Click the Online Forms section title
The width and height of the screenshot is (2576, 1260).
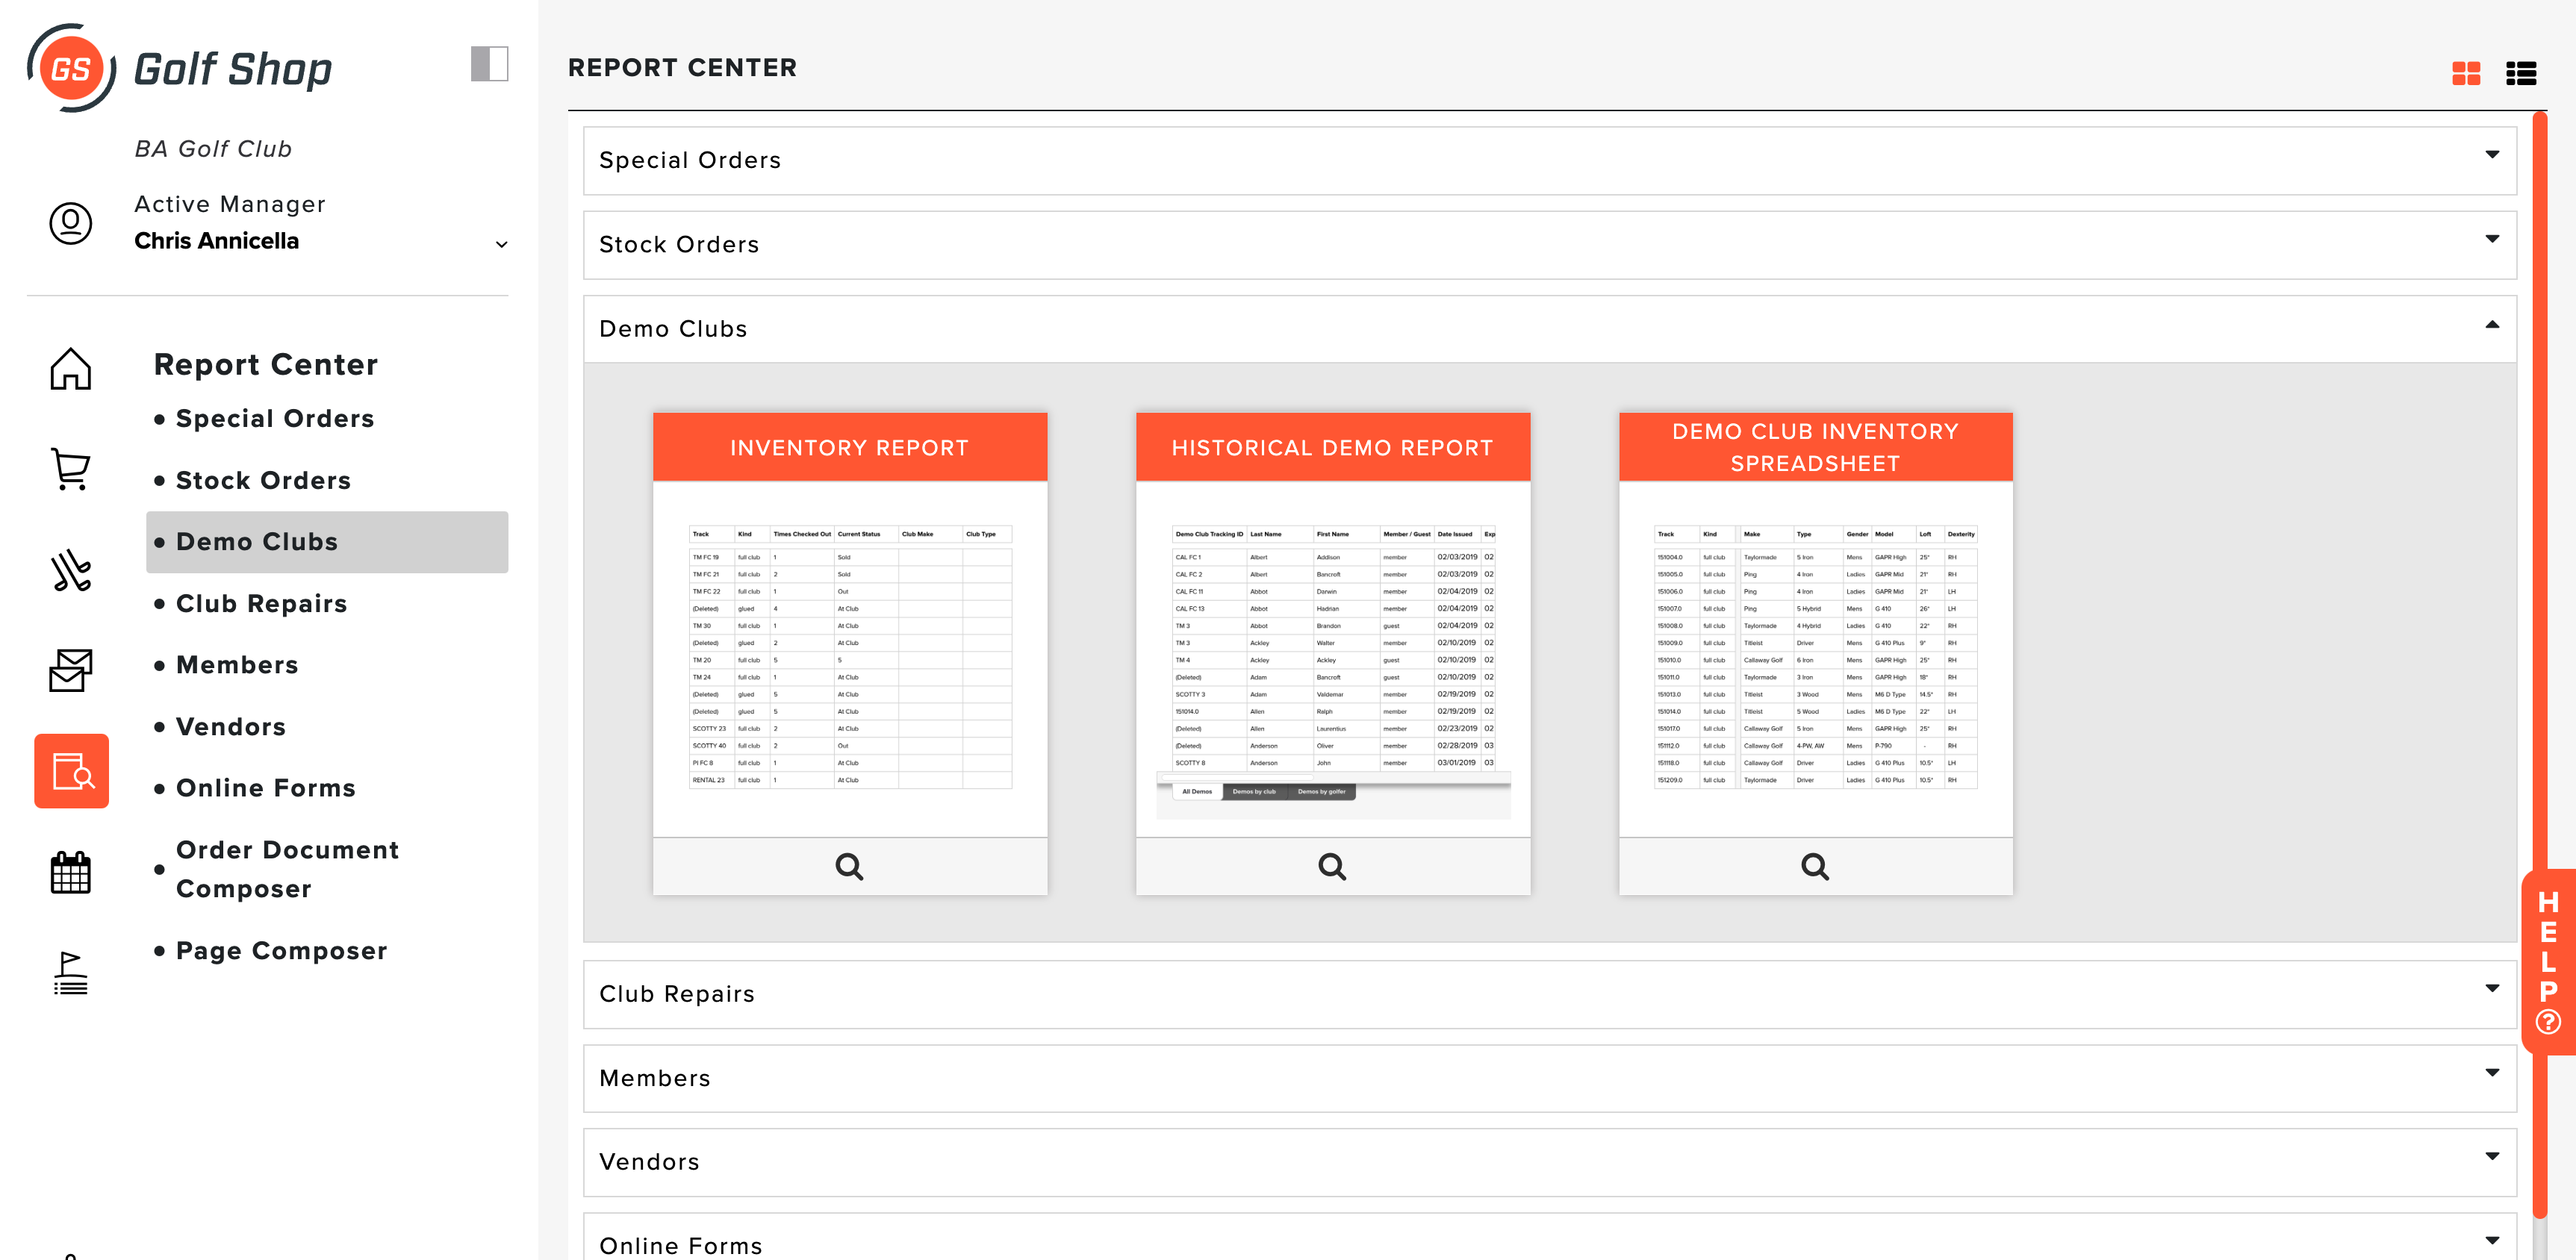click(x=681, y=1246)
